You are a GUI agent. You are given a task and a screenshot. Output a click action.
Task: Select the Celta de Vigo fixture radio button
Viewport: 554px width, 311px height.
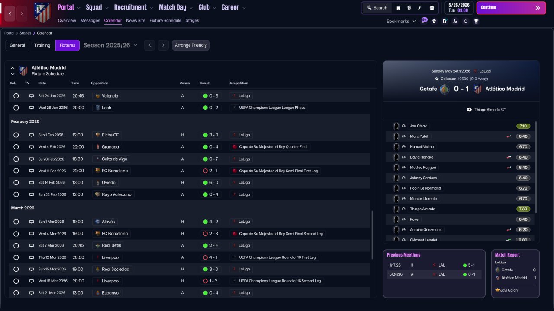16,159
